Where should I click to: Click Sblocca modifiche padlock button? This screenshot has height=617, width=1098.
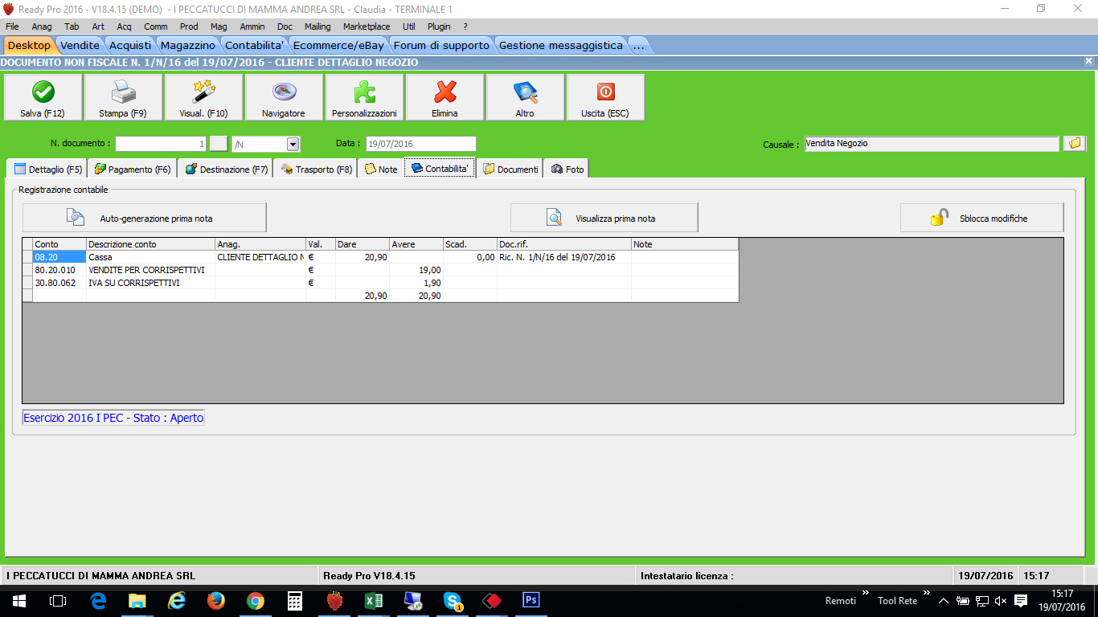[x=981, y=218]
